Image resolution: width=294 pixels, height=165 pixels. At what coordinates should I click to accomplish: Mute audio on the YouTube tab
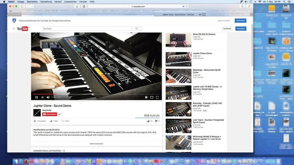(x=200, y=15)
